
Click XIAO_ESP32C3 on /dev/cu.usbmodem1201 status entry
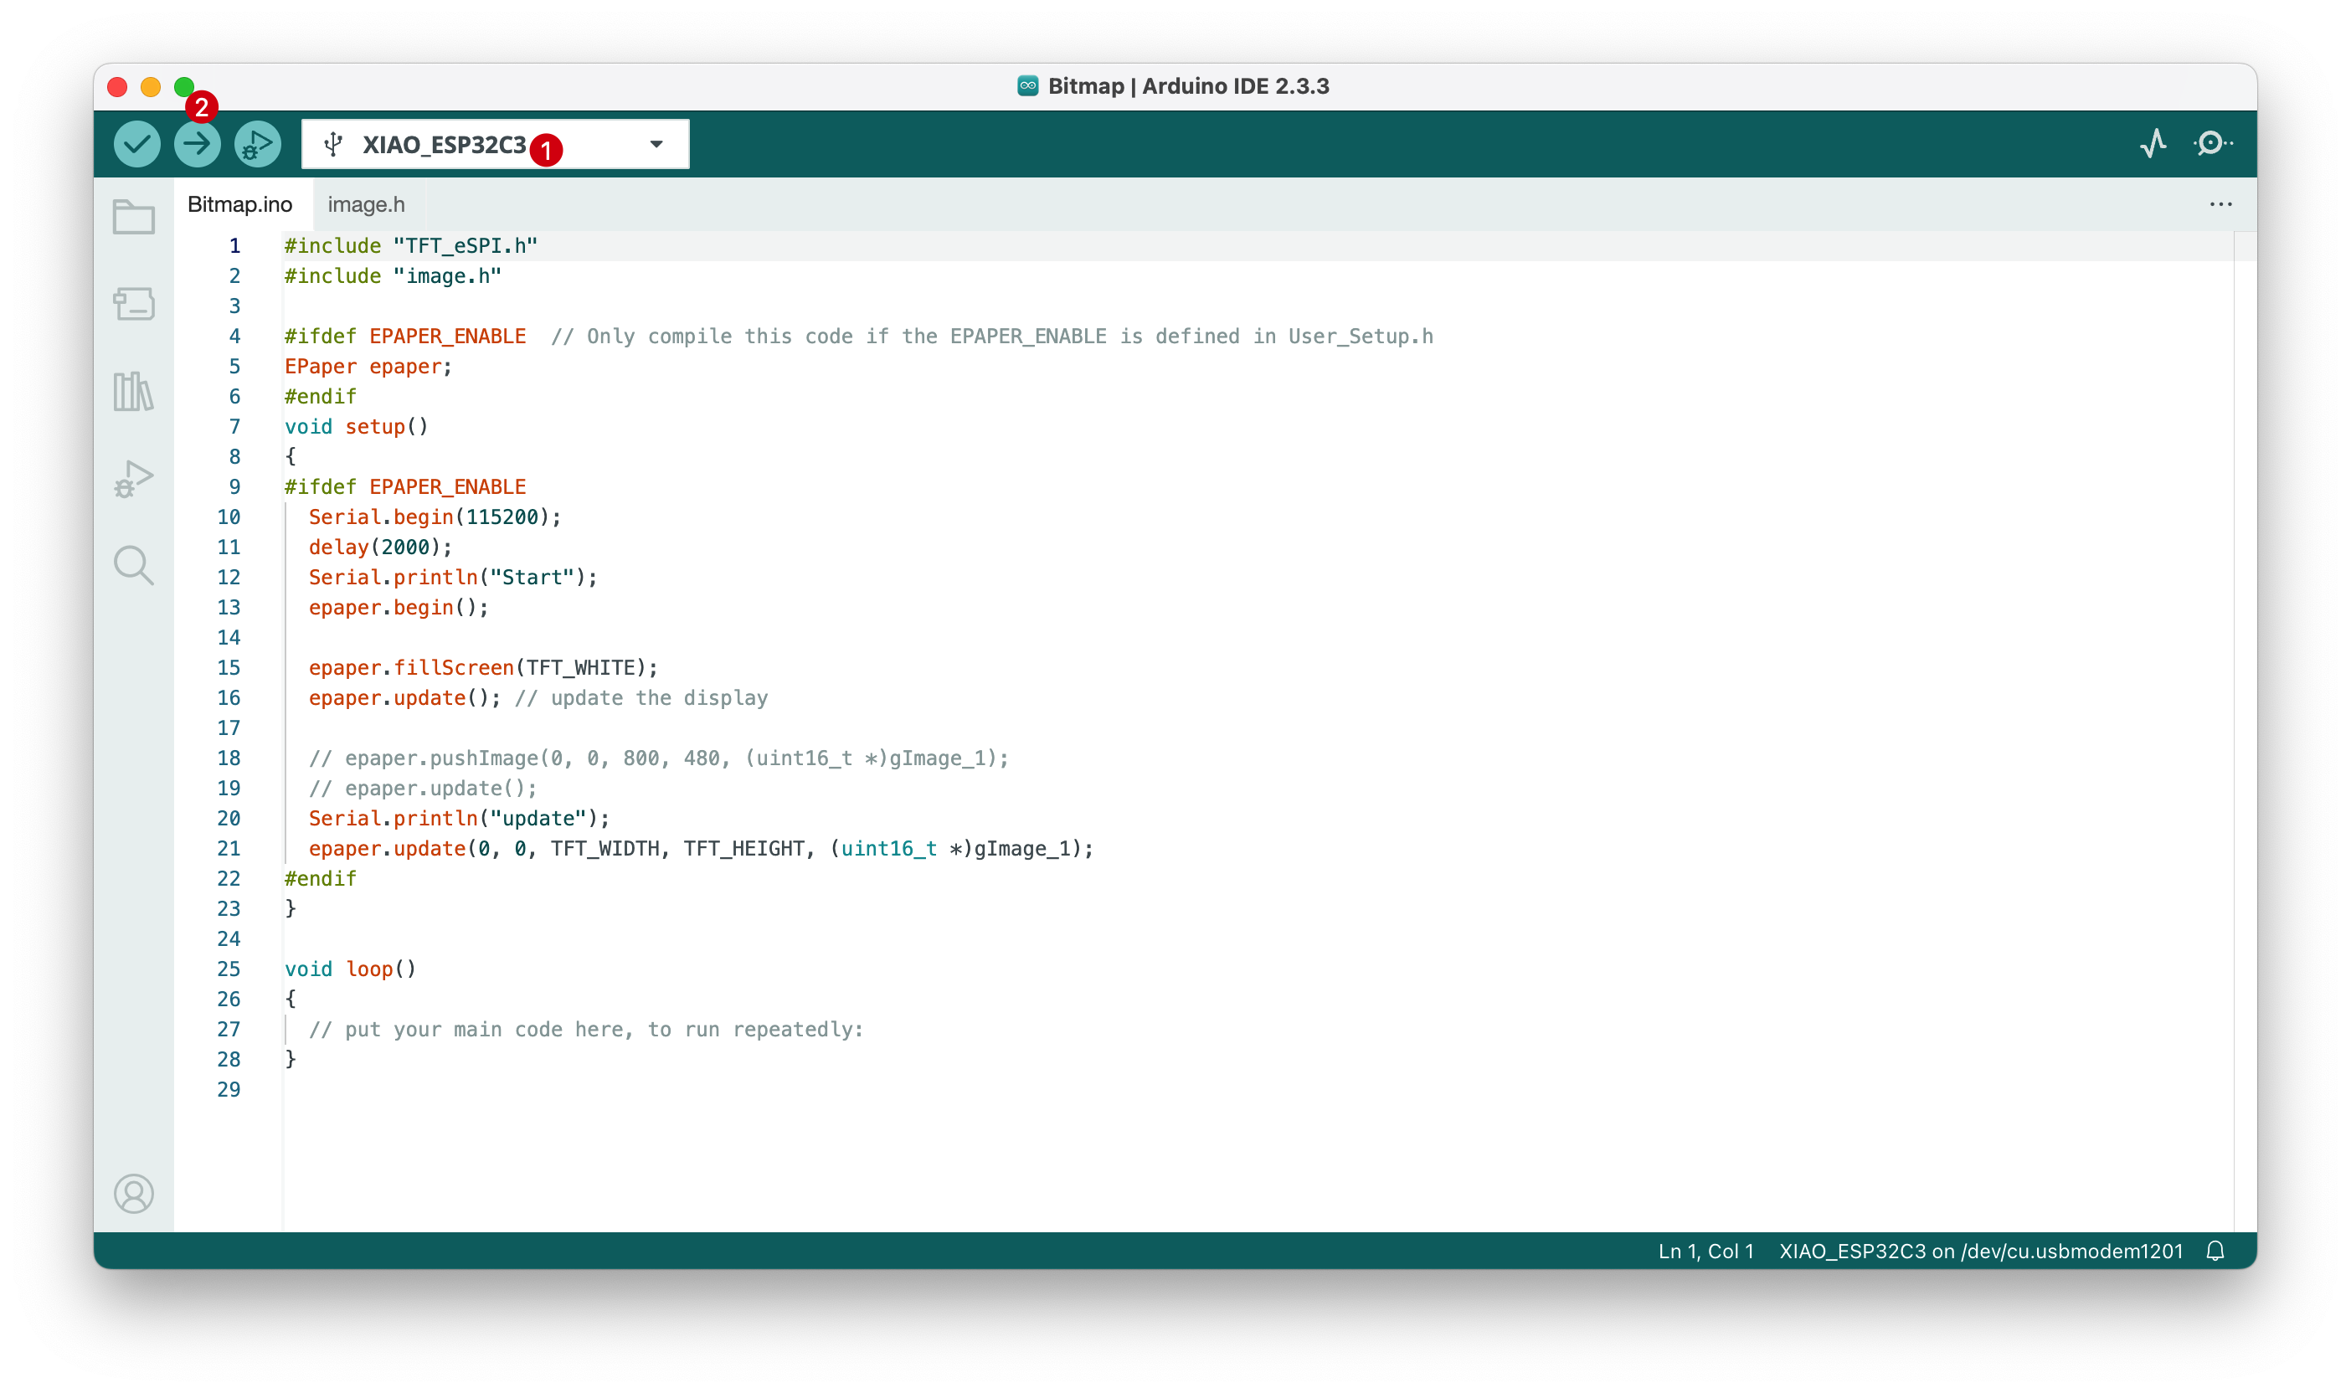[x=1980, y=1252]
